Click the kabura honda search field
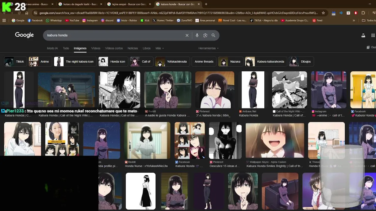Viewport: 376px width, 211px height. tap(115, 35)
